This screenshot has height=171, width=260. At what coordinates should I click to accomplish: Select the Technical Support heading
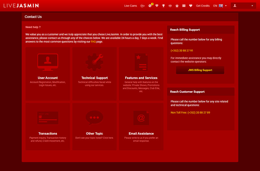[95, 78]
